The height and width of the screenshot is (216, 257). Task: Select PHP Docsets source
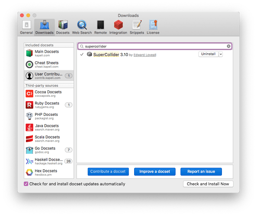[x=49, y=116]
